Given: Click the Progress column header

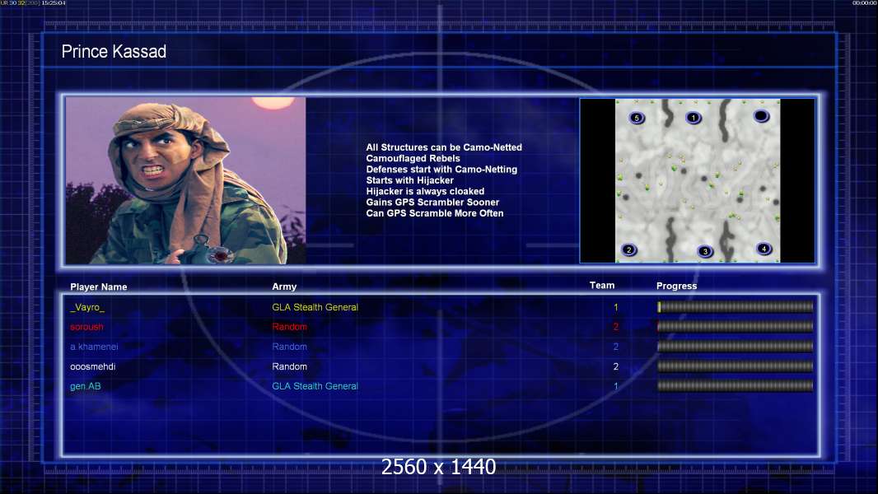Looking at the screenshot, I should tap(676, 286).
